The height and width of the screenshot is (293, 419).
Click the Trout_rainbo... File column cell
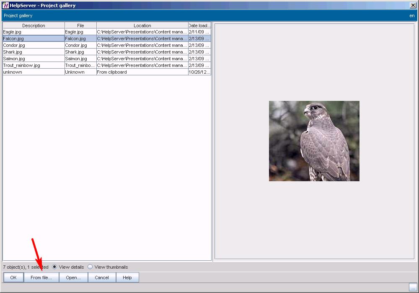tap(80, 65)
